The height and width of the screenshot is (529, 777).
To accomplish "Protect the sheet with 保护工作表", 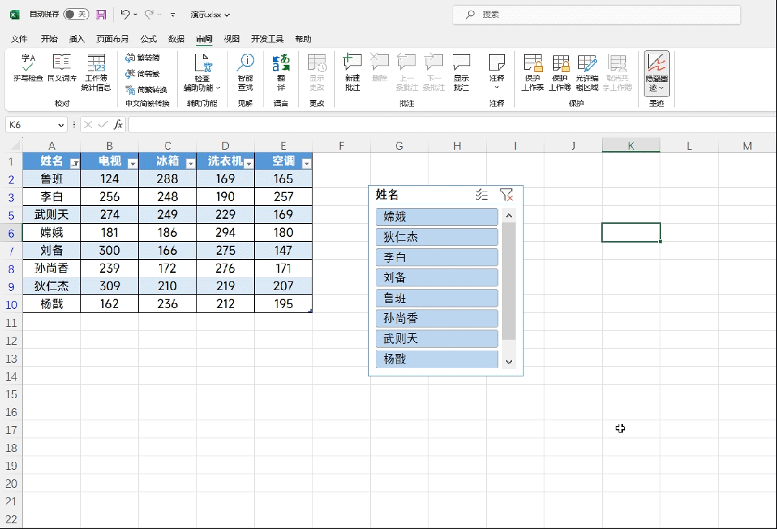I will point(533,72).
